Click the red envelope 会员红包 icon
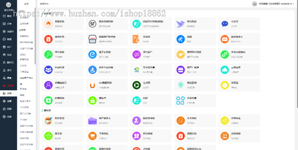 pyautogui.click(x=48, y=39)
